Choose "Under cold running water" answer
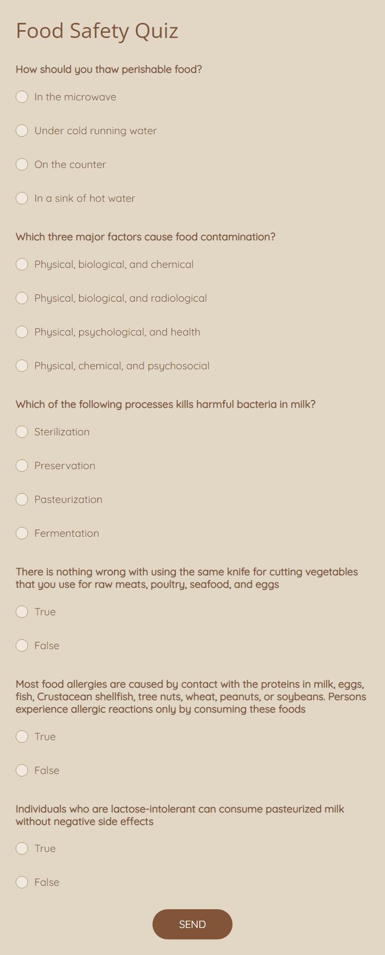This screenshot has width=385, height=955. [x=22, y=131]
